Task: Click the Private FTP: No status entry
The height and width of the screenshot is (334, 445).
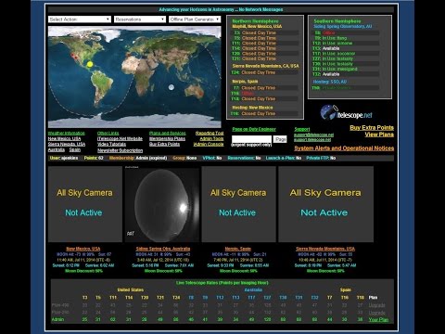Action: [321, 158]
